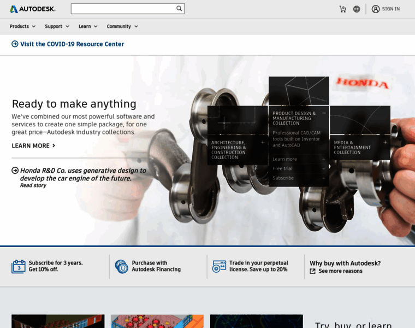
Task: Open the first building rendering thumbnail
Action: tap(58, 321)
